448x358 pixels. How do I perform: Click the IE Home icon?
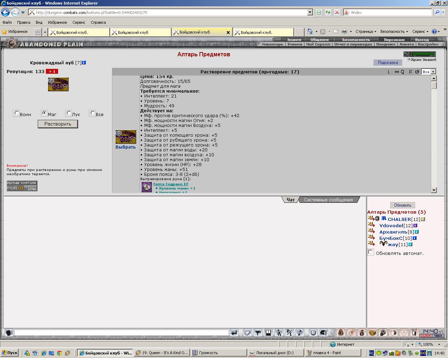point(310,31)
